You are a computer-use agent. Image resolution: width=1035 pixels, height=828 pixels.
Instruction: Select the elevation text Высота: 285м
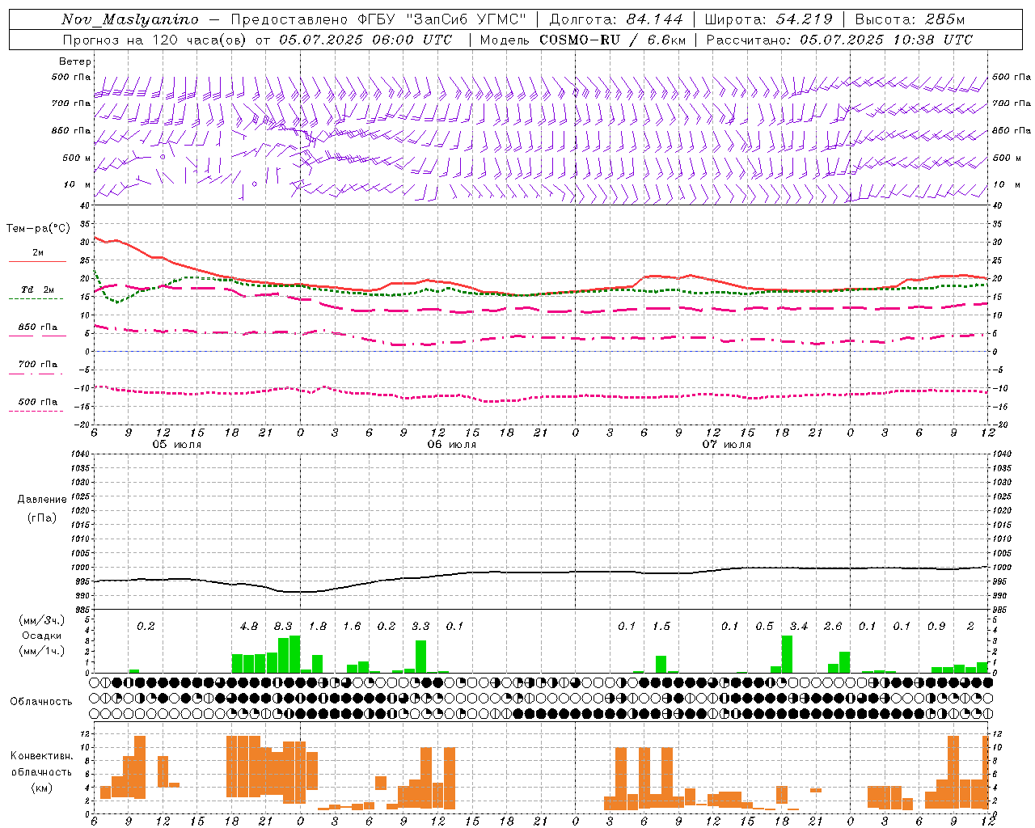(x=910, y=19)
